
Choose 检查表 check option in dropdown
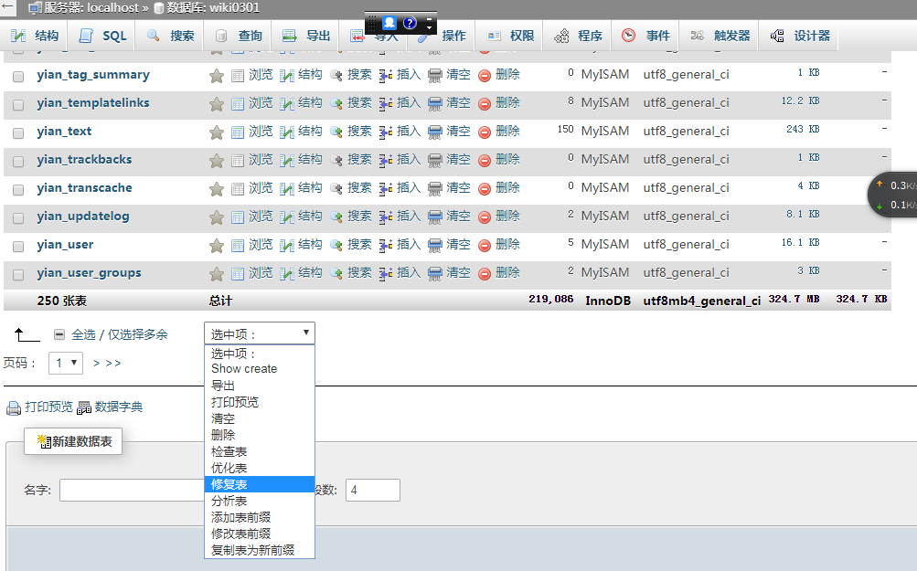[260, 451]
